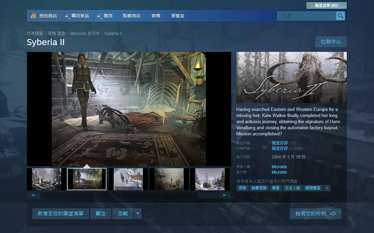374x233 pixels.
Task: Click the main yurt interior screenshot
Action: tap(129, 109)
